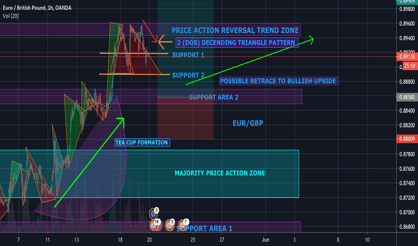Screen dimensions: 418x246
Task: Click the 0.87400 price axis label
Action: (x=407, y=183)
